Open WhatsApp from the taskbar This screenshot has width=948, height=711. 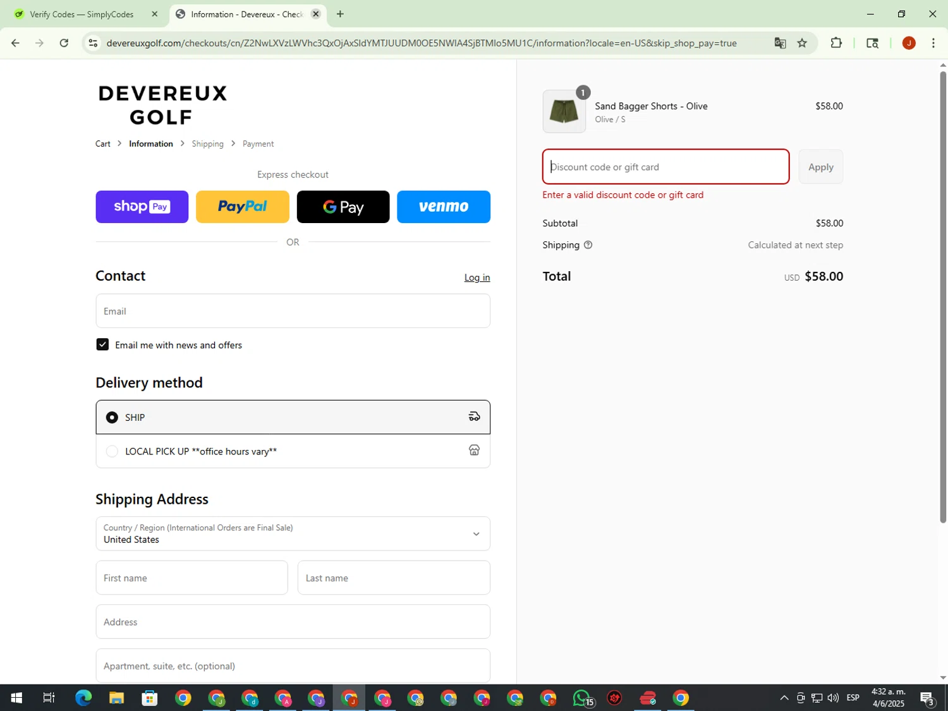coord(581,698)
